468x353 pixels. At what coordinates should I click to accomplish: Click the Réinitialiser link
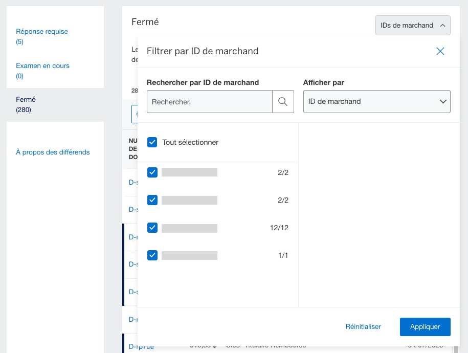[363, 326]
